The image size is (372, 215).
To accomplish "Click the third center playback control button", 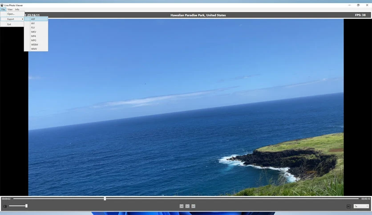I will [194, 206].
